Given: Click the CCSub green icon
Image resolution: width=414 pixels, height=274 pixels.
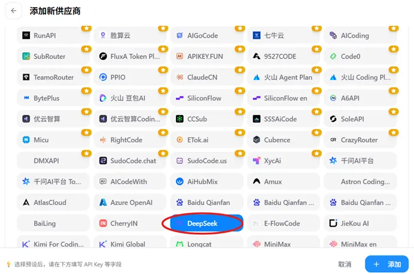Looking at the screenshot, I should (179, 119).
